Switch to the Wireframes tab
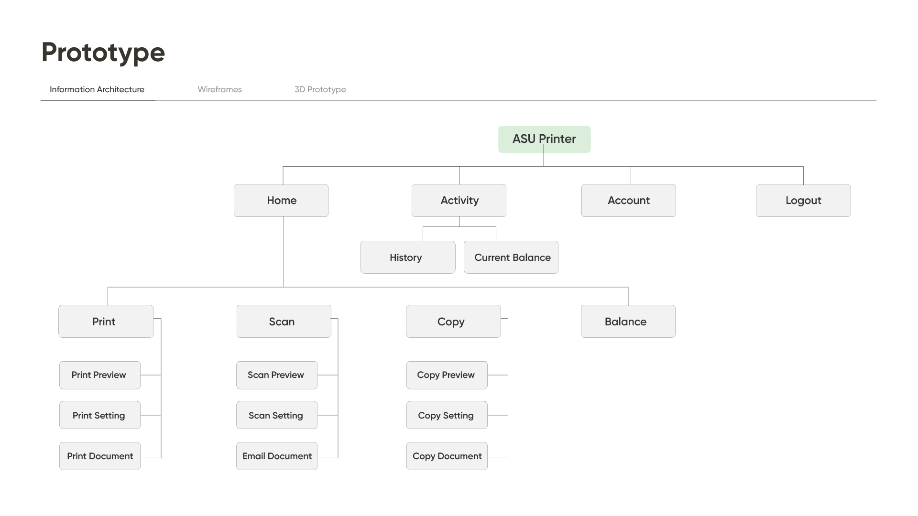918x516 pixels. [219, 89]
